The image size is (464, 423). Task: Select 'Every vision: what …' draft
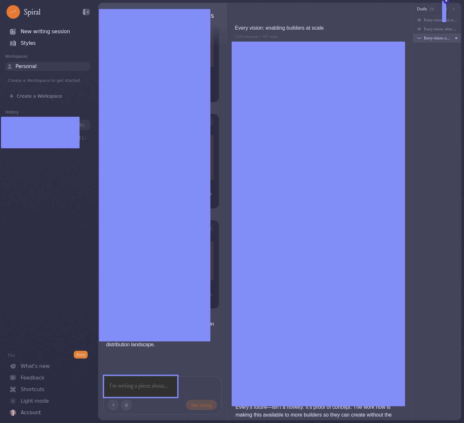pyautogui.click(x=440, y=29)
